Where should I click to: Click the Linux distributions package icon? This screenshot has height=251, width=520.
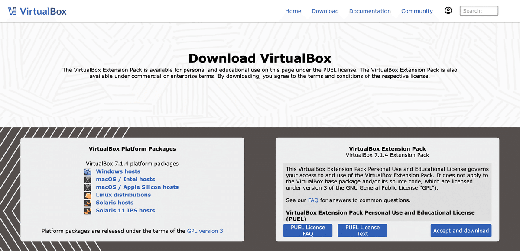pos(88,195)
